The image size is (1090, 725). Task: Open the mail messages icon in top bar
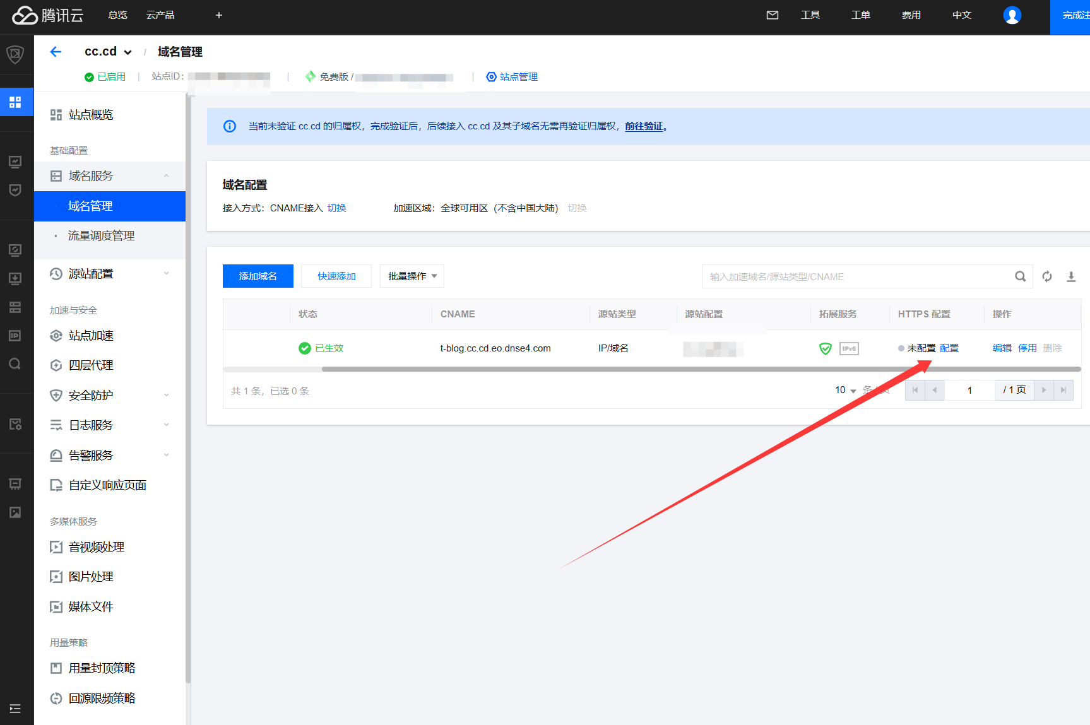pyautogui.click(x=772, y=15)
